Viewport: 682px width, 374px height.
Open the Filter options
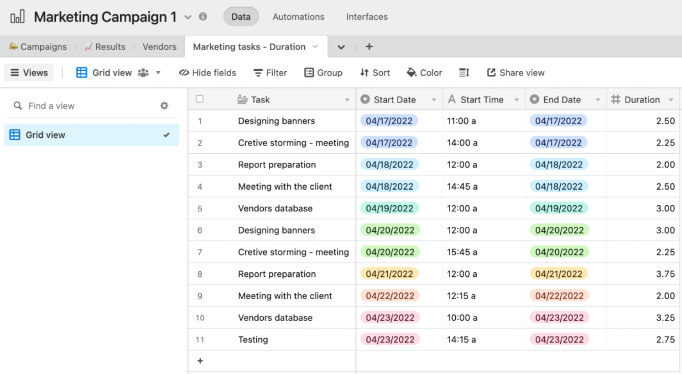pos(270,73)
